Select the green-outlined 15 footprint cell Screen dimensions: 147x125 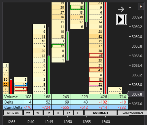click(x=77, y=7)
